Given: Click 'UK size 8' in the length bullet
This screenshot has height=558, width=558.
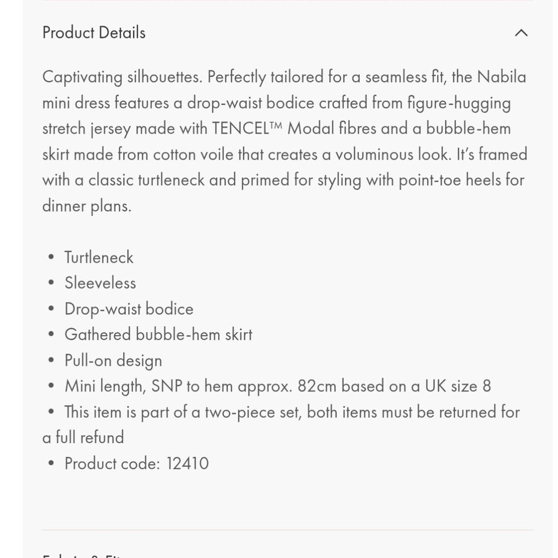Looking at the screenshot, I should [x=458, y=387].
